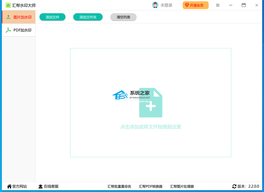This screenshot has width=264, height=192.
Task: Open 在线客服 online support
Action: pos(49,186)
